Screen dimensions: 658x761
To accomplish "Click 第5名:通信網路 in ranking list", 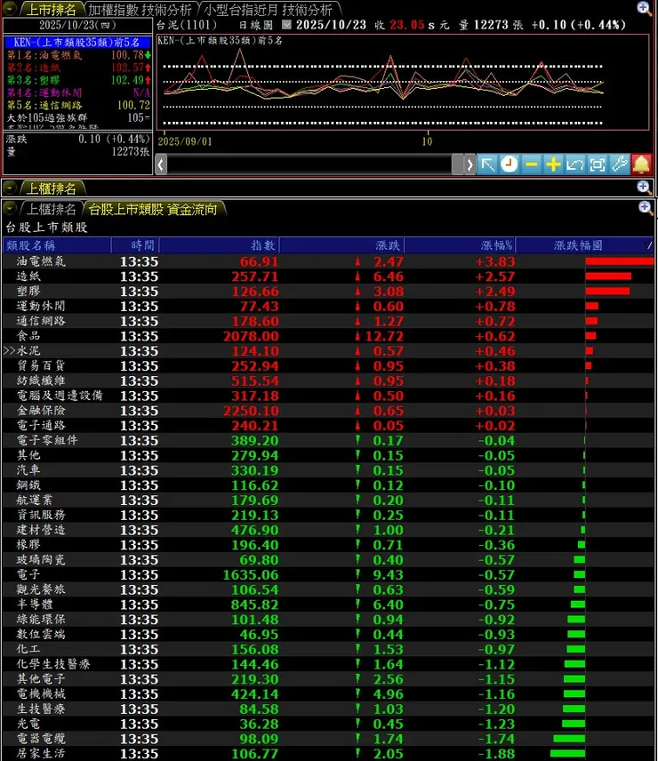I will click(77, 105).
